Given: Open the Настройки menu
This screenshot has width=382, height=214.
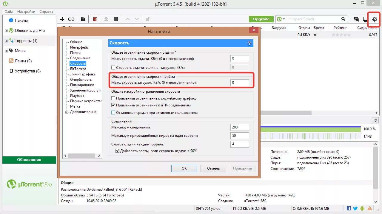Looking at the screenshot, I should tap(26, 12).
